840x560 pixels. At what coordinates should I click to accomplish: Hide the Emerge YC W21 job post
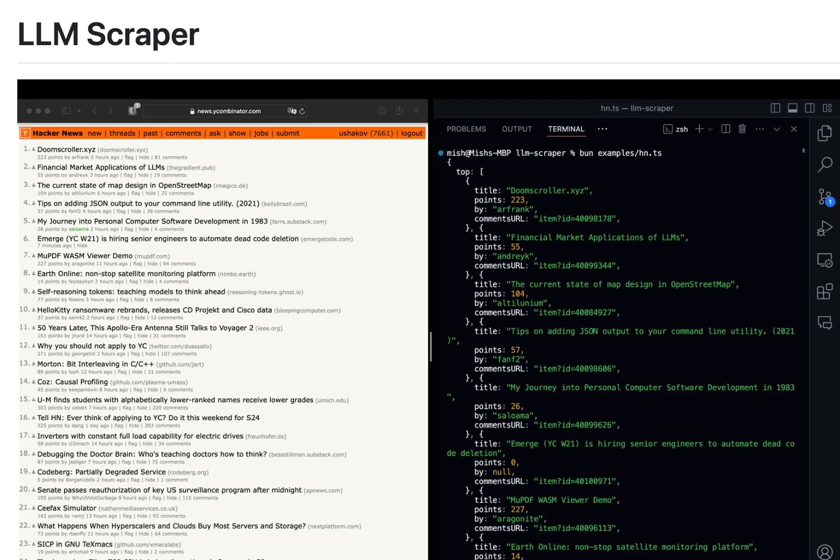pos(82,246)
